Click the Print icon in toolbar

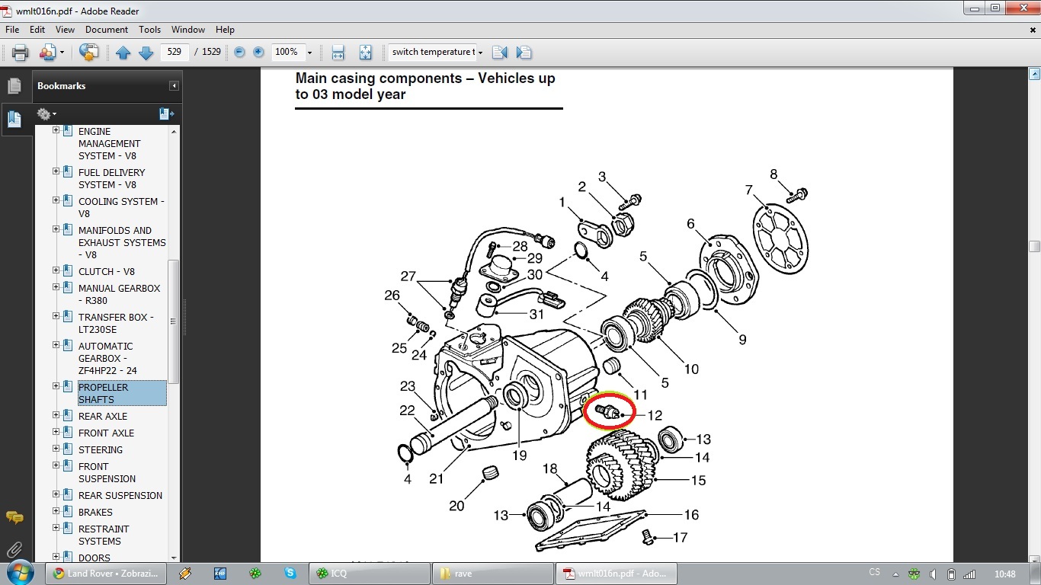click(x=20, y=53)
